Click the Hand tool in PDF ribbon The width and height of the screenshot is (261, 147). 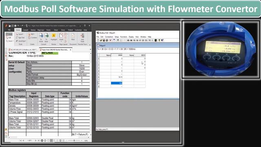9,34
